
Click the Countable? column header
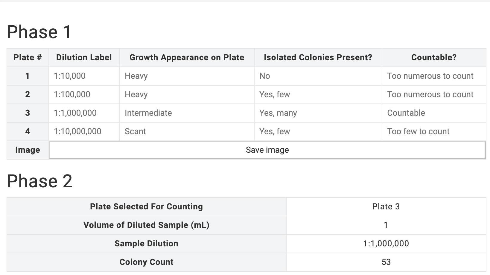(x=434, y=58)
